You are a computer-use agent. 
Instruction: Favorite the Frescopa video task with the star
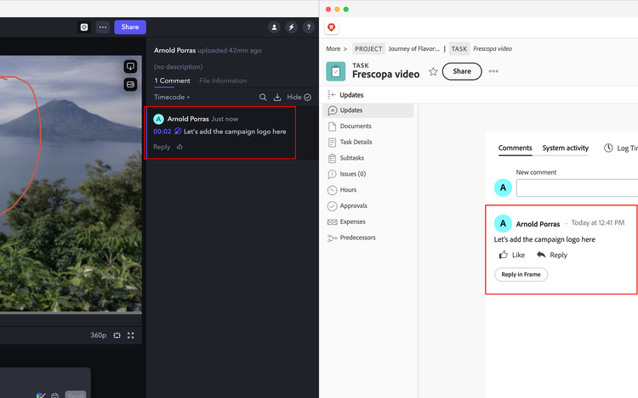(433, 72)
